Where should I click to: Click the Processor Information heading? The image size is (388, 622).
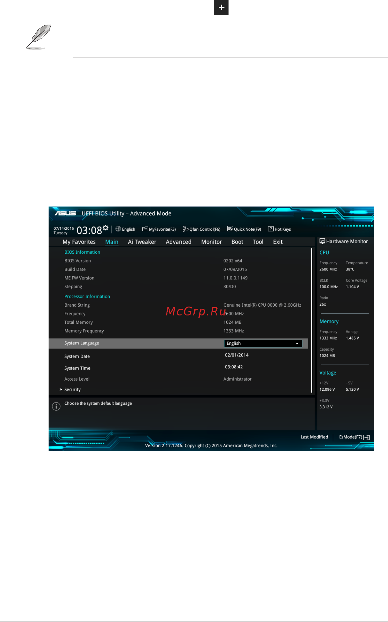coord(87,296)
